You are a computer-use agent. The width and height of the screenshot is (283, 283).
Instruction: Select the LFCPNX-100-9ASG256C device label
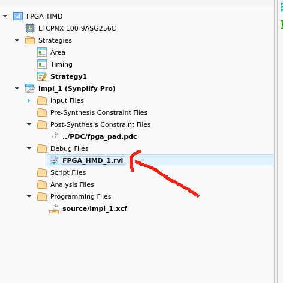(x=77, y=28)
